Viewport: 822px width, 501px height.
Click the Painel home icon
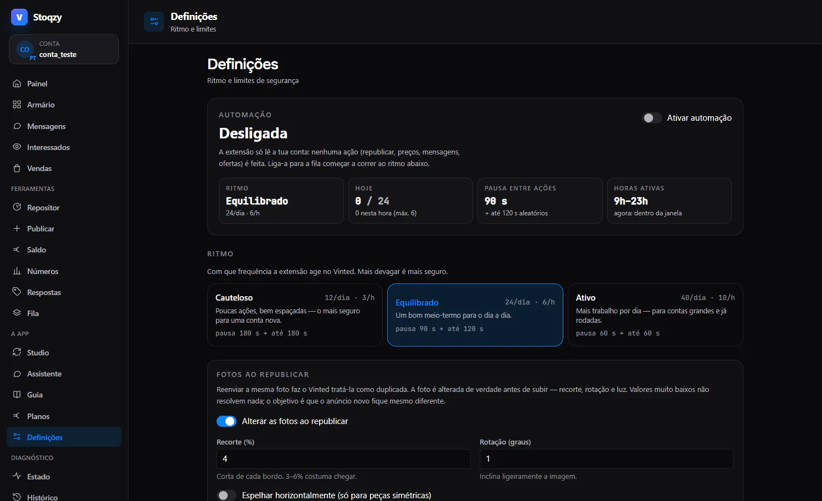point(17,84)
